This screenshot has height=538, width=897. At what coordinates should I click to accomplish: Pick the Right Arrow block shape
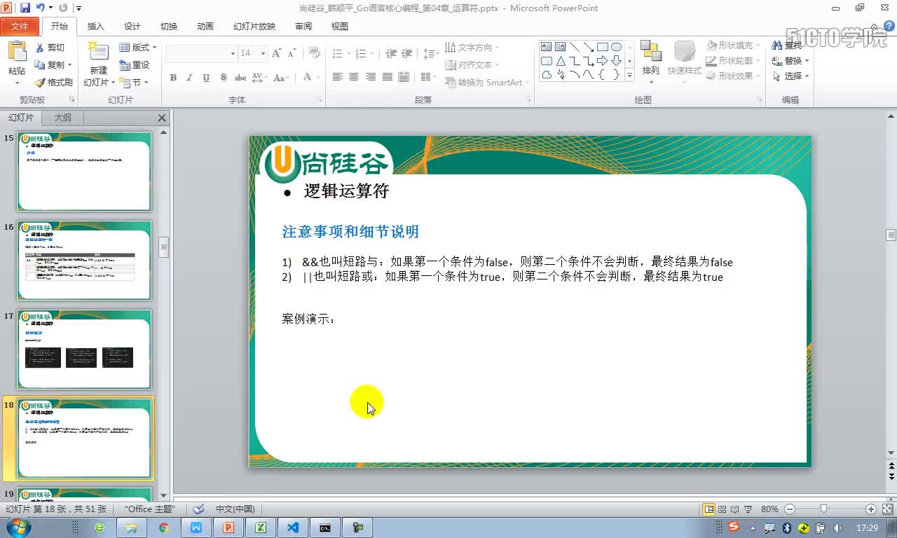point(603,61)
